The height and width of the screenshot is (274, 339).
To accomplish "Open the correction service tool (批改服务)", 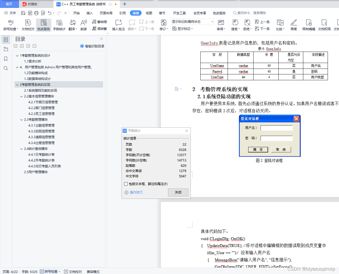I will (44, 25).
